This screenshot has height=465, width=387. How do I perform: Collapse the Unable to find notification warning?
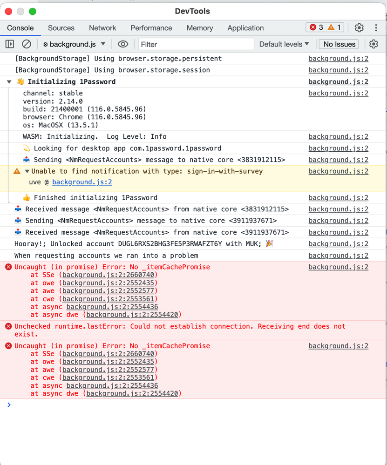27,171
